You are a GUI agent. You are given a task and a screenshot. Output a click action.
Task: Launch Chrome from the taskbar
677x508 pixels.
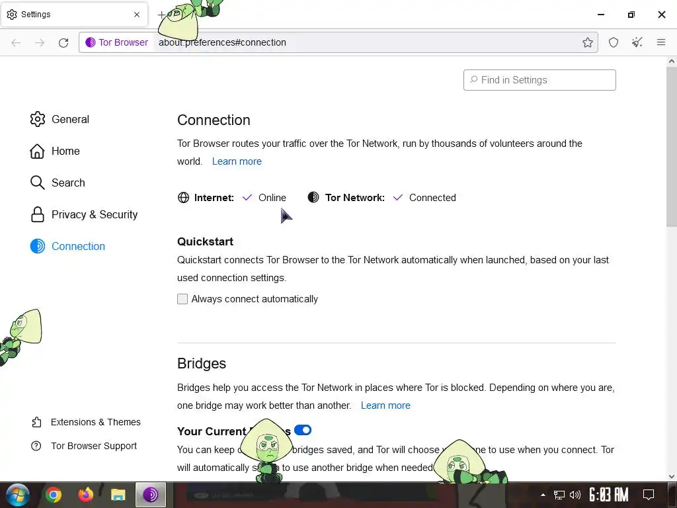point(54,495)
